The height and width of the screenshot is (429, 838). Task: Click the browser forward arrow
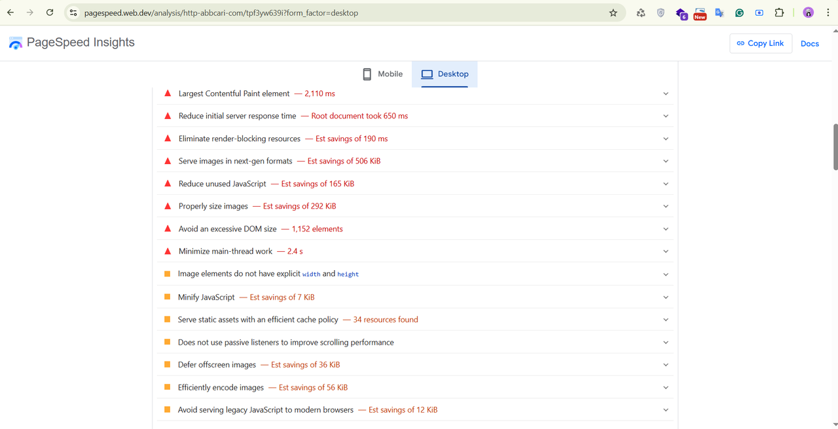[29, 12]
